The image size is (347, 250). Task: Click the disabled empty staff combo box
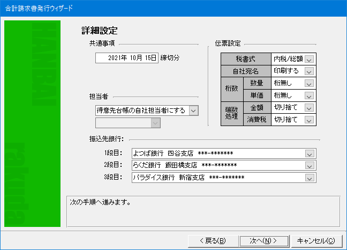[128, 123]
